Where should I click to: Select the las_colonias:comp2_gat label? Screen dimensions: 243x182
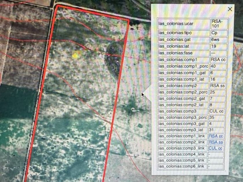click(182, 99)
